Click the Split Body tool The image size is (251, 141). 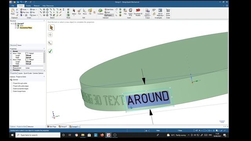pos(109,9)
